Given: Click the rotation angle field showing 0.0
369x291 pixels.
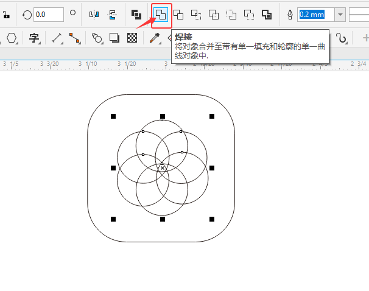Looking at the screenshot, I should [49, 15].
